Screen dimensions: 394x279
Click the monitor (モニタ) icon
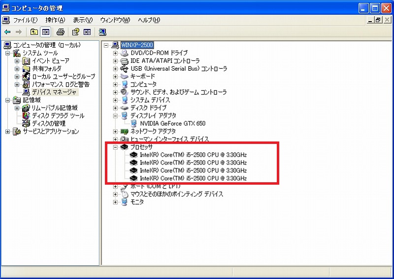125,202
